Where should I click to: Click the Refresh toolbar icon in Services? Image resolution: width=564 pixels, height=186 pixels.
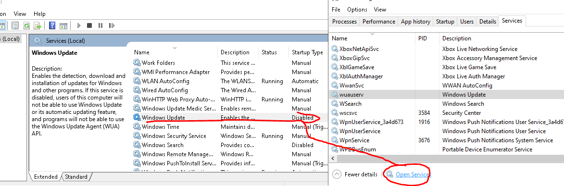click(x=26, y=25)
